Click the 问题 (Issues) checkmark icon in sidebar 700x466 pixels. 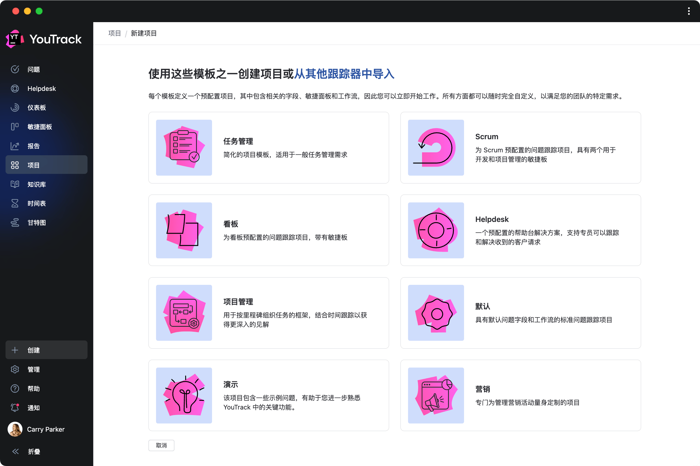15,69
